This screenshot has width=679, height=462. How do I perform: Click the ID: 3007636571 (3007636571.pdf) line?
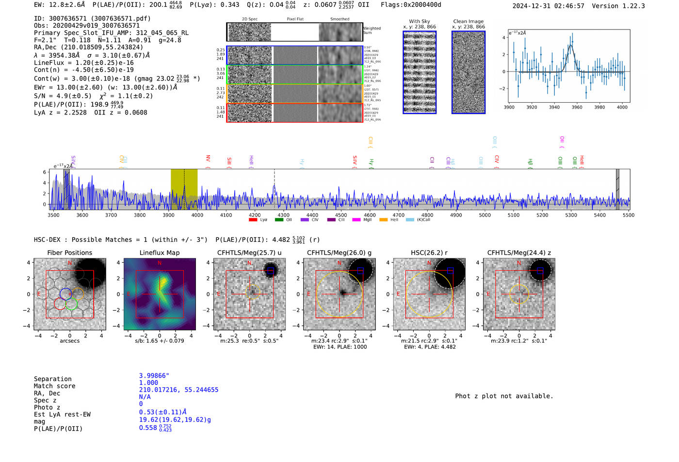click(x=92, y=18)
